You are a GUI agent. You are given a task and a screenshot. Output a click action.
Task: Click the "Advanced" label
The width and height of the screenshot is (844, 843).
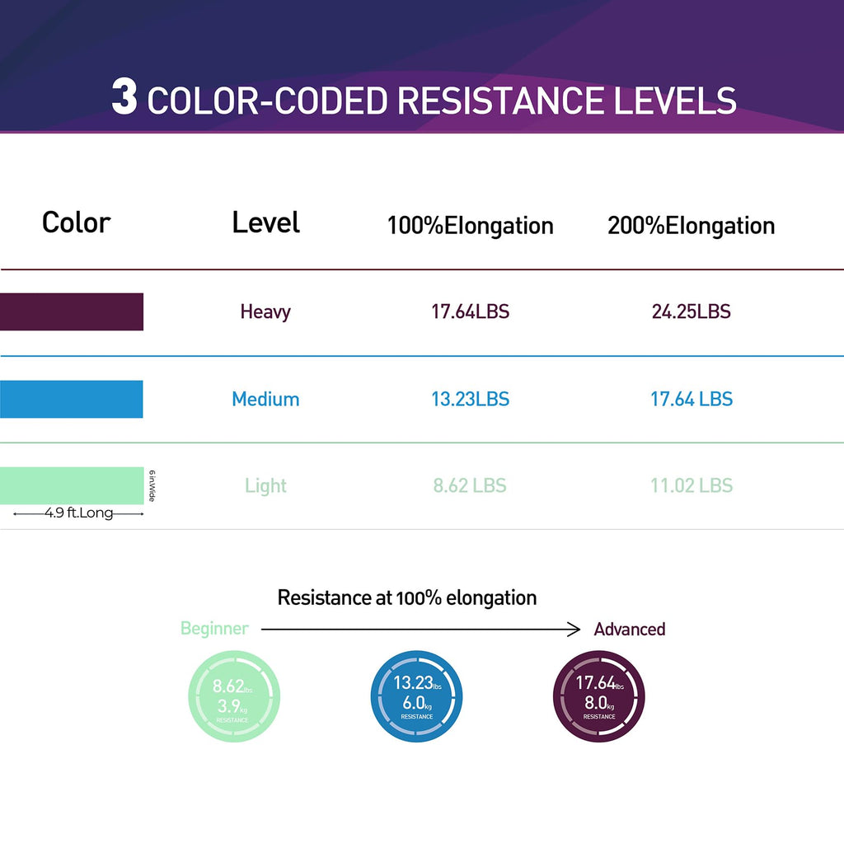(629, 630)
